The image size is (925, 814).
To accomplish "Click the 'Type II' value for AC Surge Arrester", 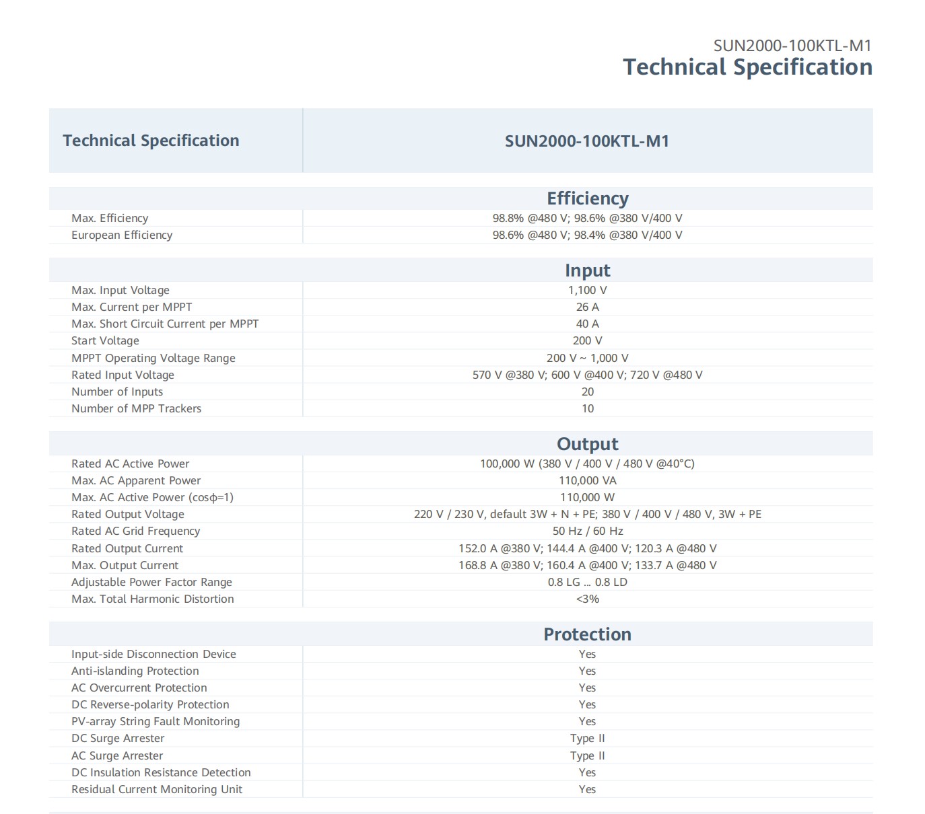I will 588,755.
